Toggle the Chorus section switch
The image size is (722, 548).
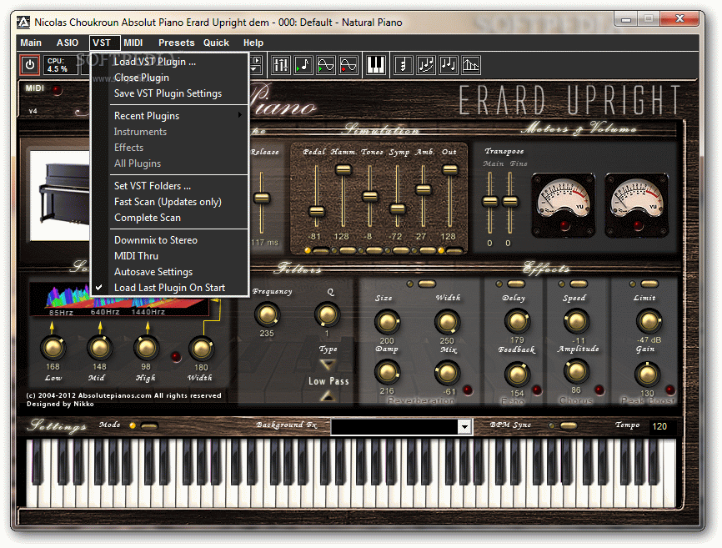(x=579, y=284)
